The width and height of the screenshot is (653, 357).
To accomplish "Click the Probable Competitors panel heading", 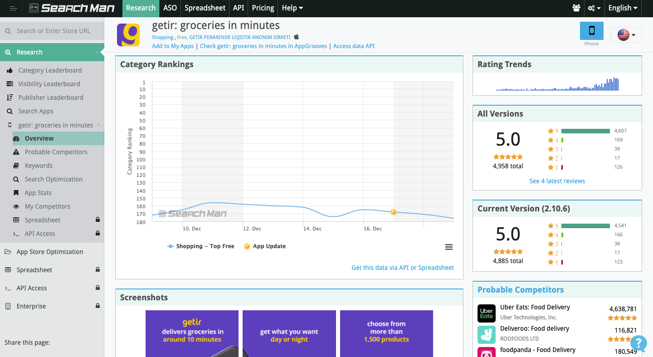I will tap(521, 290).
